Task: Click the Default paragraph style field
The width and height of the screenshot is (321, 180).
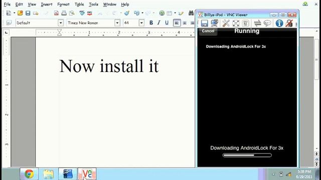Action: [x=37, y=23]
